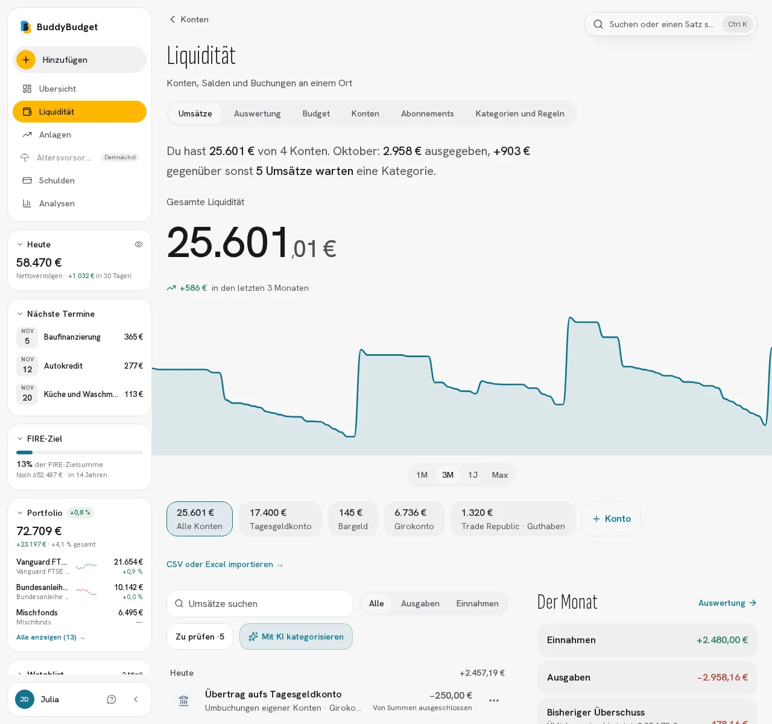This screenshot has height=724, width=772.
Task: Click the back chevron beside Konten
Action: pyautogui.click(x=172, y=19)
